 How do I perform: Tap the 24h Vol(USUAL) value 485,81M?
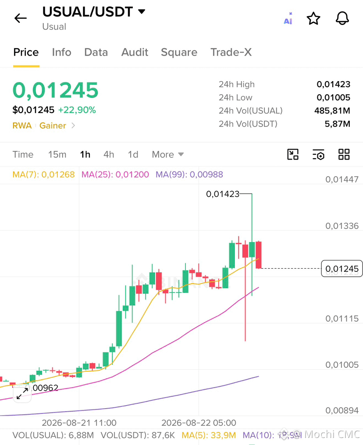pyautogui.click(x=332, y=110)
